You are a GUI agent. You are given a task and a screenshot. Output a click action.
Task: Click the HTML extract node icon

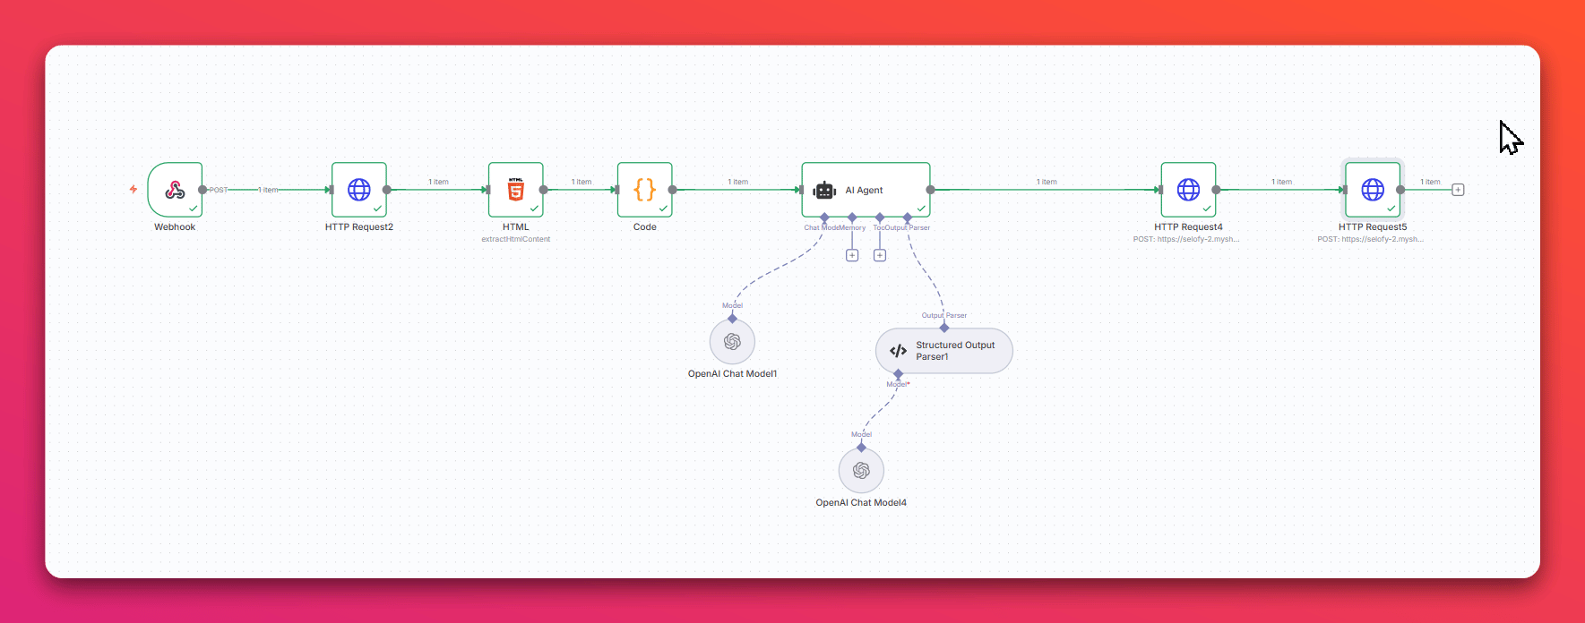516,190
